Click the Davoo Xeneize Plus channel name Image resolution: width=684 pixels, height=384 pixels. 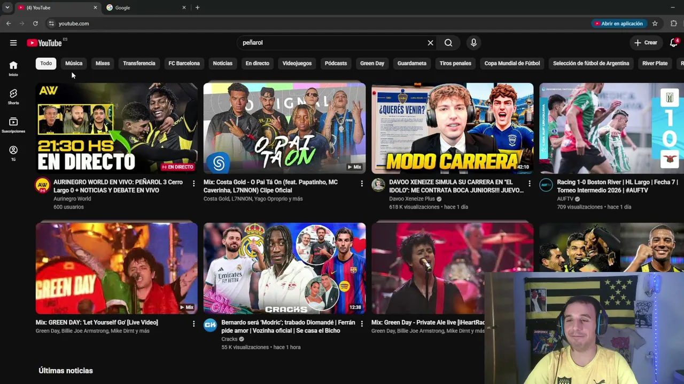412,199
